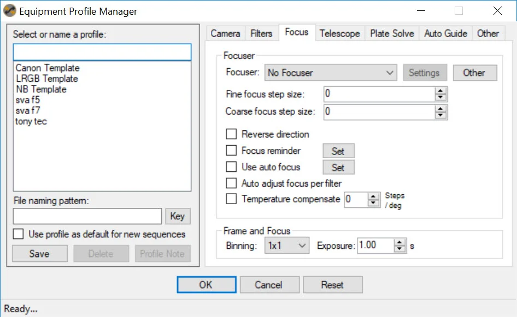Select the Canon Template profile

pos(48,68)
